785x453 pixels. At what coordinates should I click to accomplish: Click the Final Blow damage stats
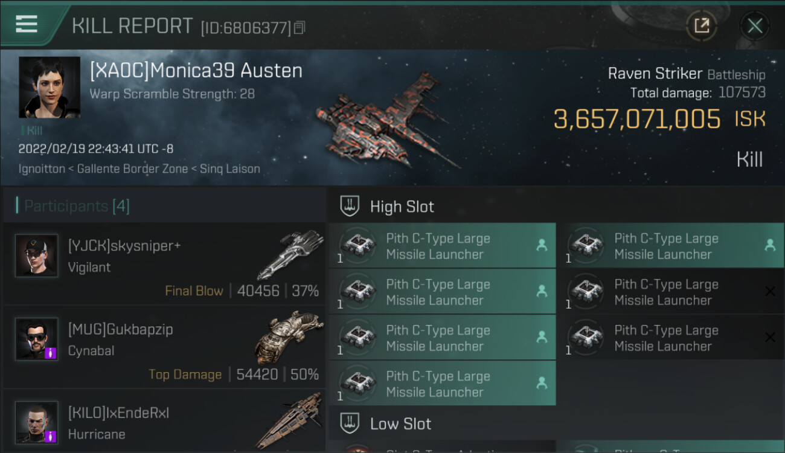(x=242, y=291)
